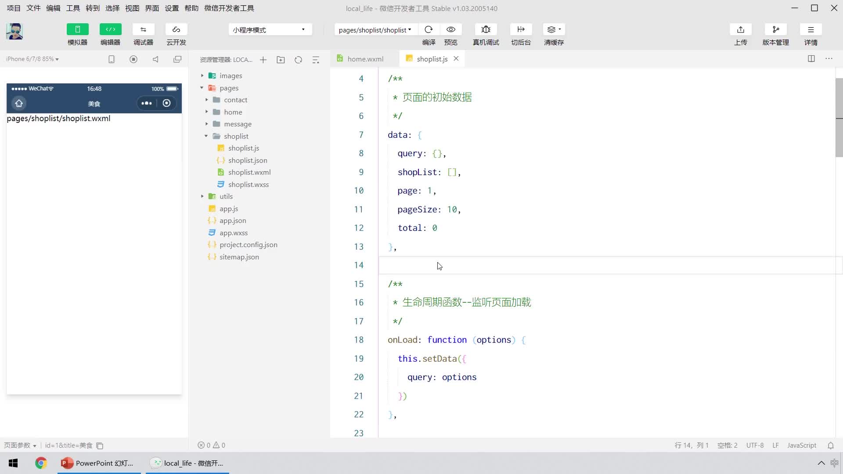Screen dimensions: 843x474
Task: Change the UTF-8 encoding
Action: click(755, 445)
